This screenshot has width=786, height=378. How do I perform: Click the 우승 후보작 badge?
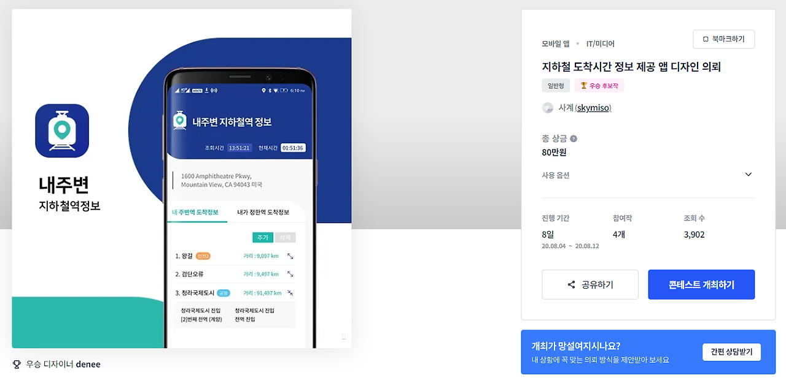599,86
